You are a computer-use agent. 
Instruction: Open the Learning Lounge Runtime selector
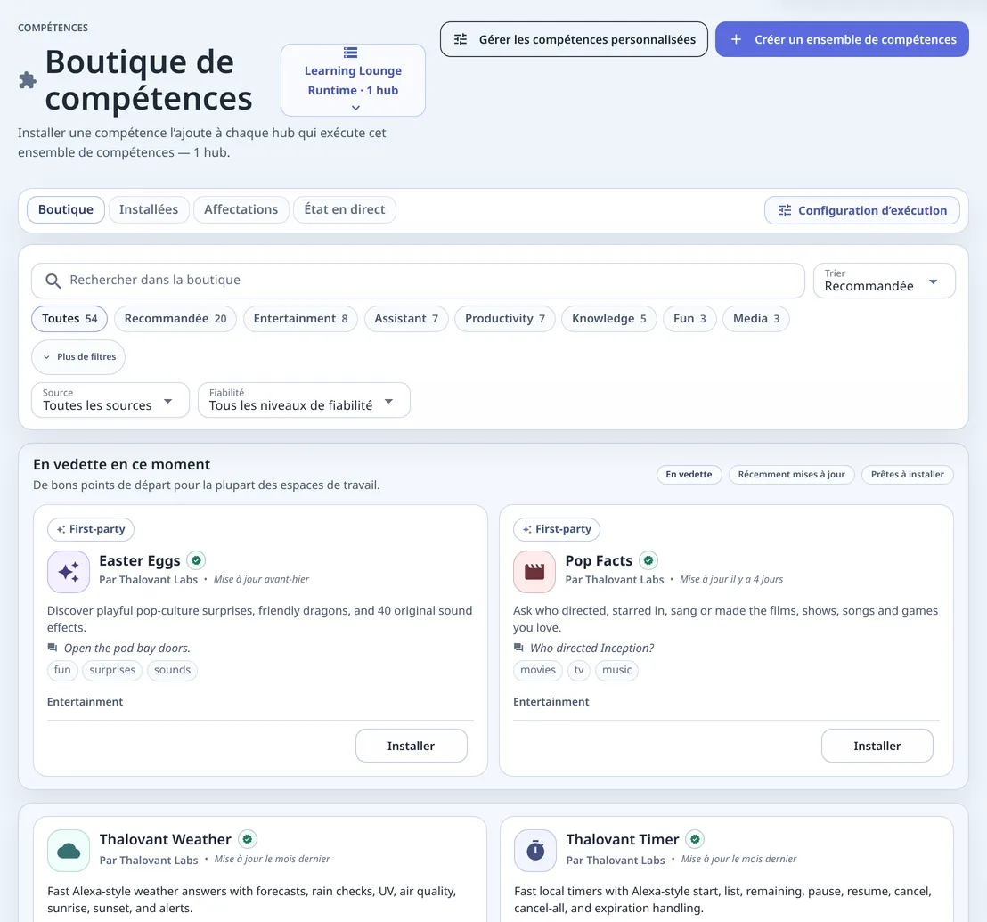point(353,80)
